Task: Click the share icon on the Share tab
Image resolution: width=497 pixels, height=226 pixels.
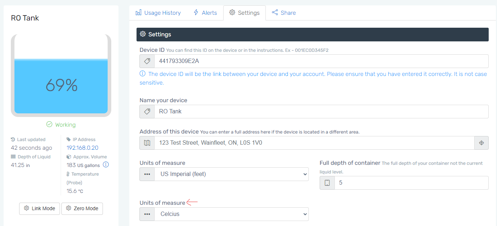Action: [x=275, y=13]
